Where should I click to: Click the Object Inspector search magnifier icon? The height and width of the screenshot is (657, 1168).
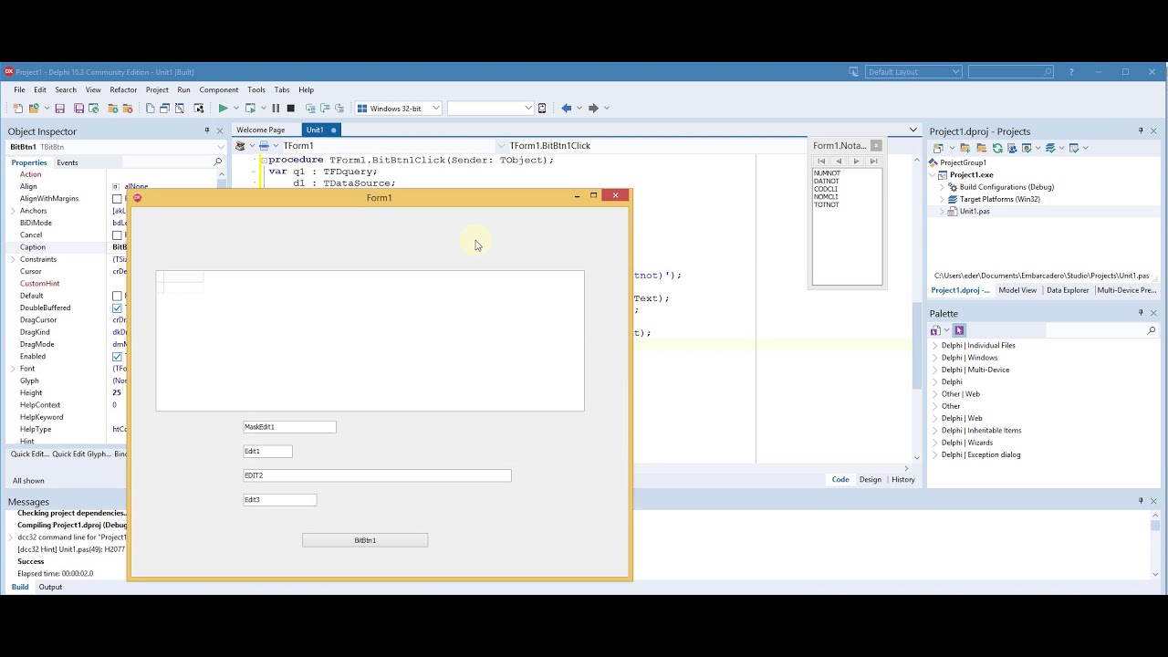217,162
